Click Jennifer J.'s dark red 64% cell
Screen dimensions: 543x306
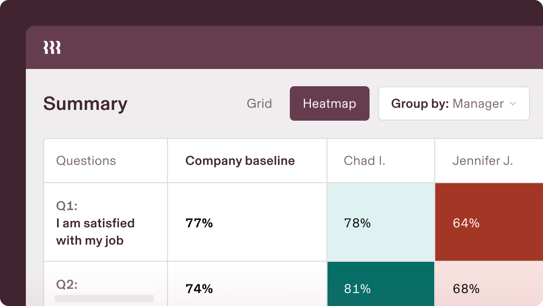(488, 222)
